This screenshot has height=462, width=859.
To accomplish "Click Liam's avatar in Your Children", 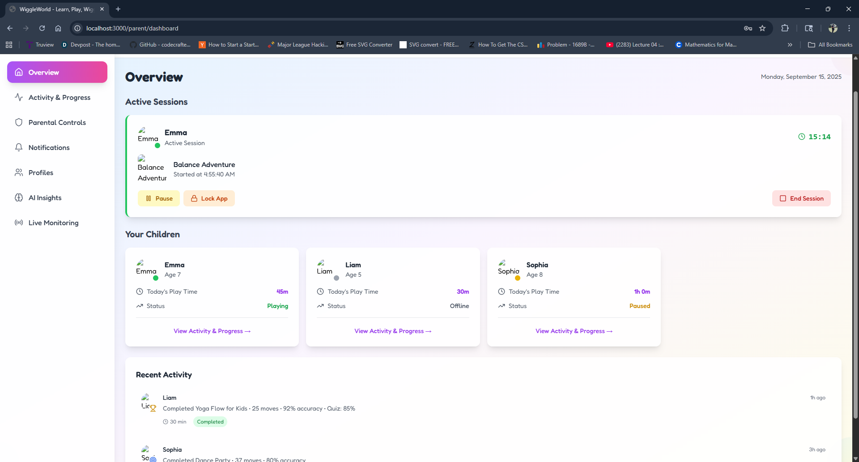I will click(327, 269).
